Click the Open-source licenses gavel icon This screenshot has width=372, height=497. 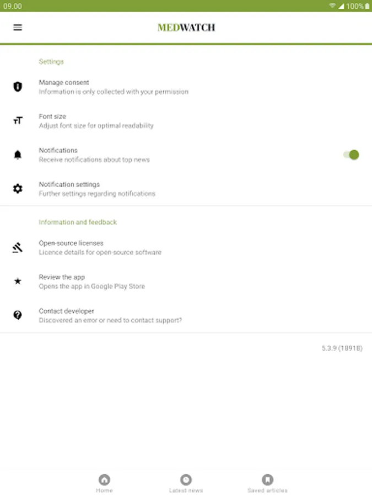[18, 247]
